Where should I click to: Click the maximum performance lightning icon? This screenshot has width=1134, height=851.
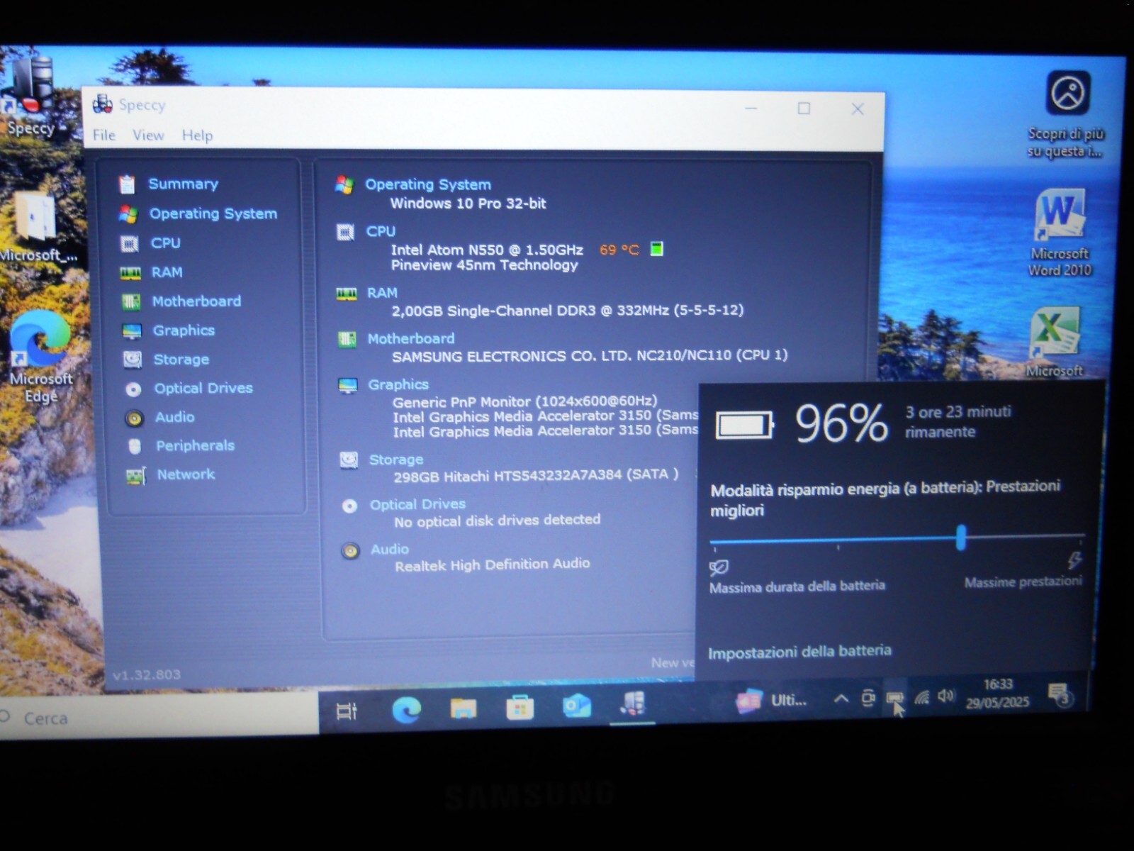(x=1074, y=561)
